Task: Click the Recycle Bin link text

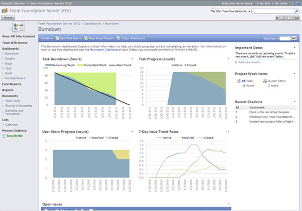Action: coord(15,136)
